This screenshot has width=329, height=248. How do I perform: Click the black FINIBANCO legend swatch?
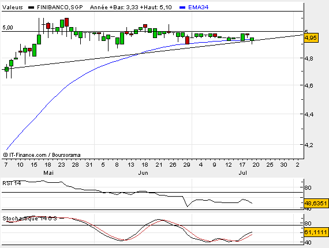click(31, 7)
